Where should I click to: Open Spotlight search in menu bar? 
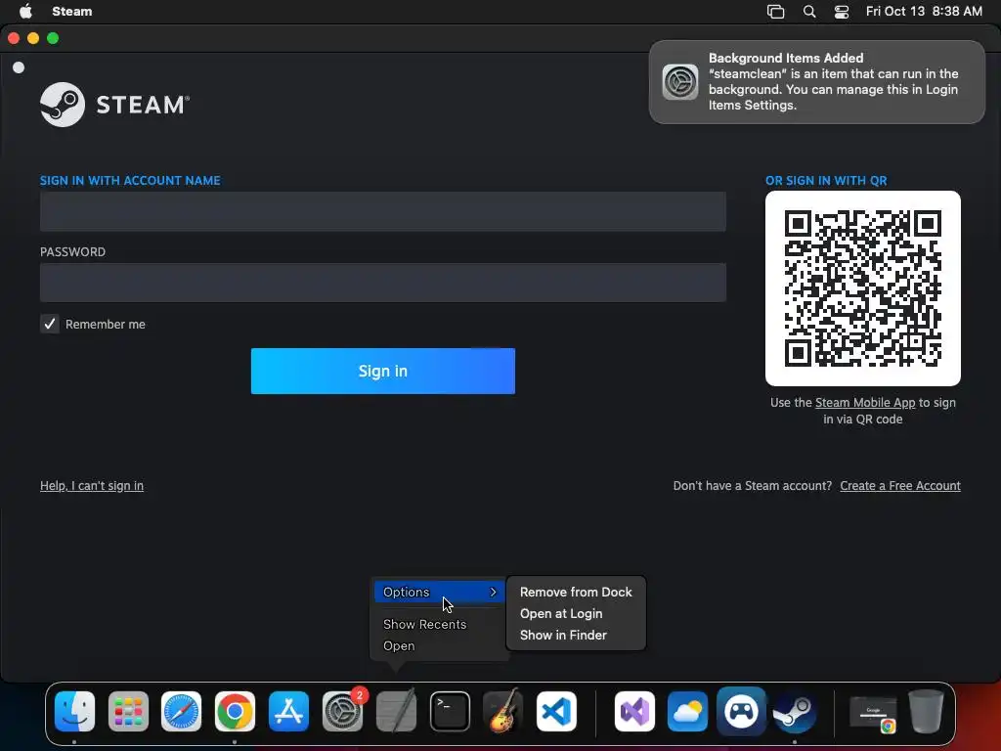click(808, 12)
